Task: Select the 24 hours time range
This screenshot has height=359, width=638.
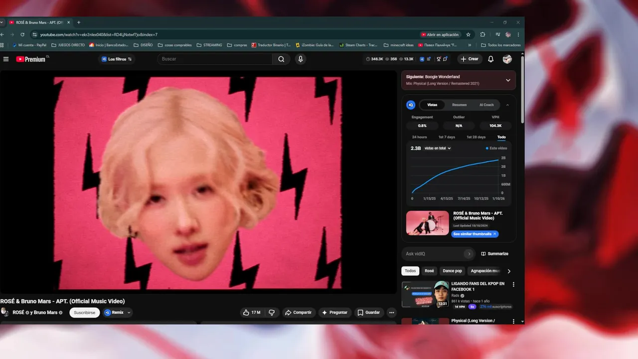Action: click(419, 137)
